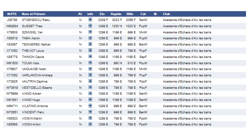This screenshot has width=246, height=132.
Task: Expand info icon for THEVIOT Louis
Action: point(90,50)
